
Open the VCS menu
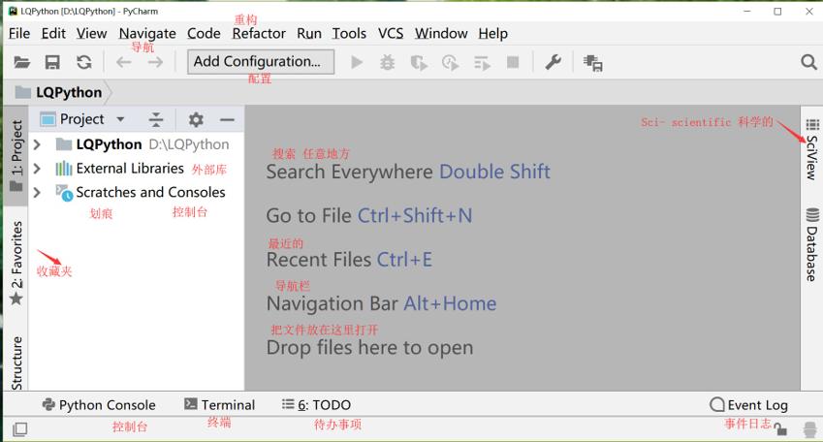click(x=391, y=34)
